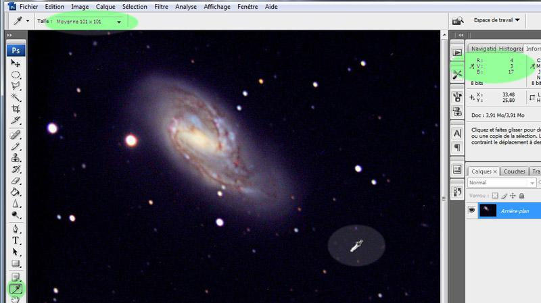Select the Pen tool
The height and width of the screenshot is (303, 541).
point(15,229)
